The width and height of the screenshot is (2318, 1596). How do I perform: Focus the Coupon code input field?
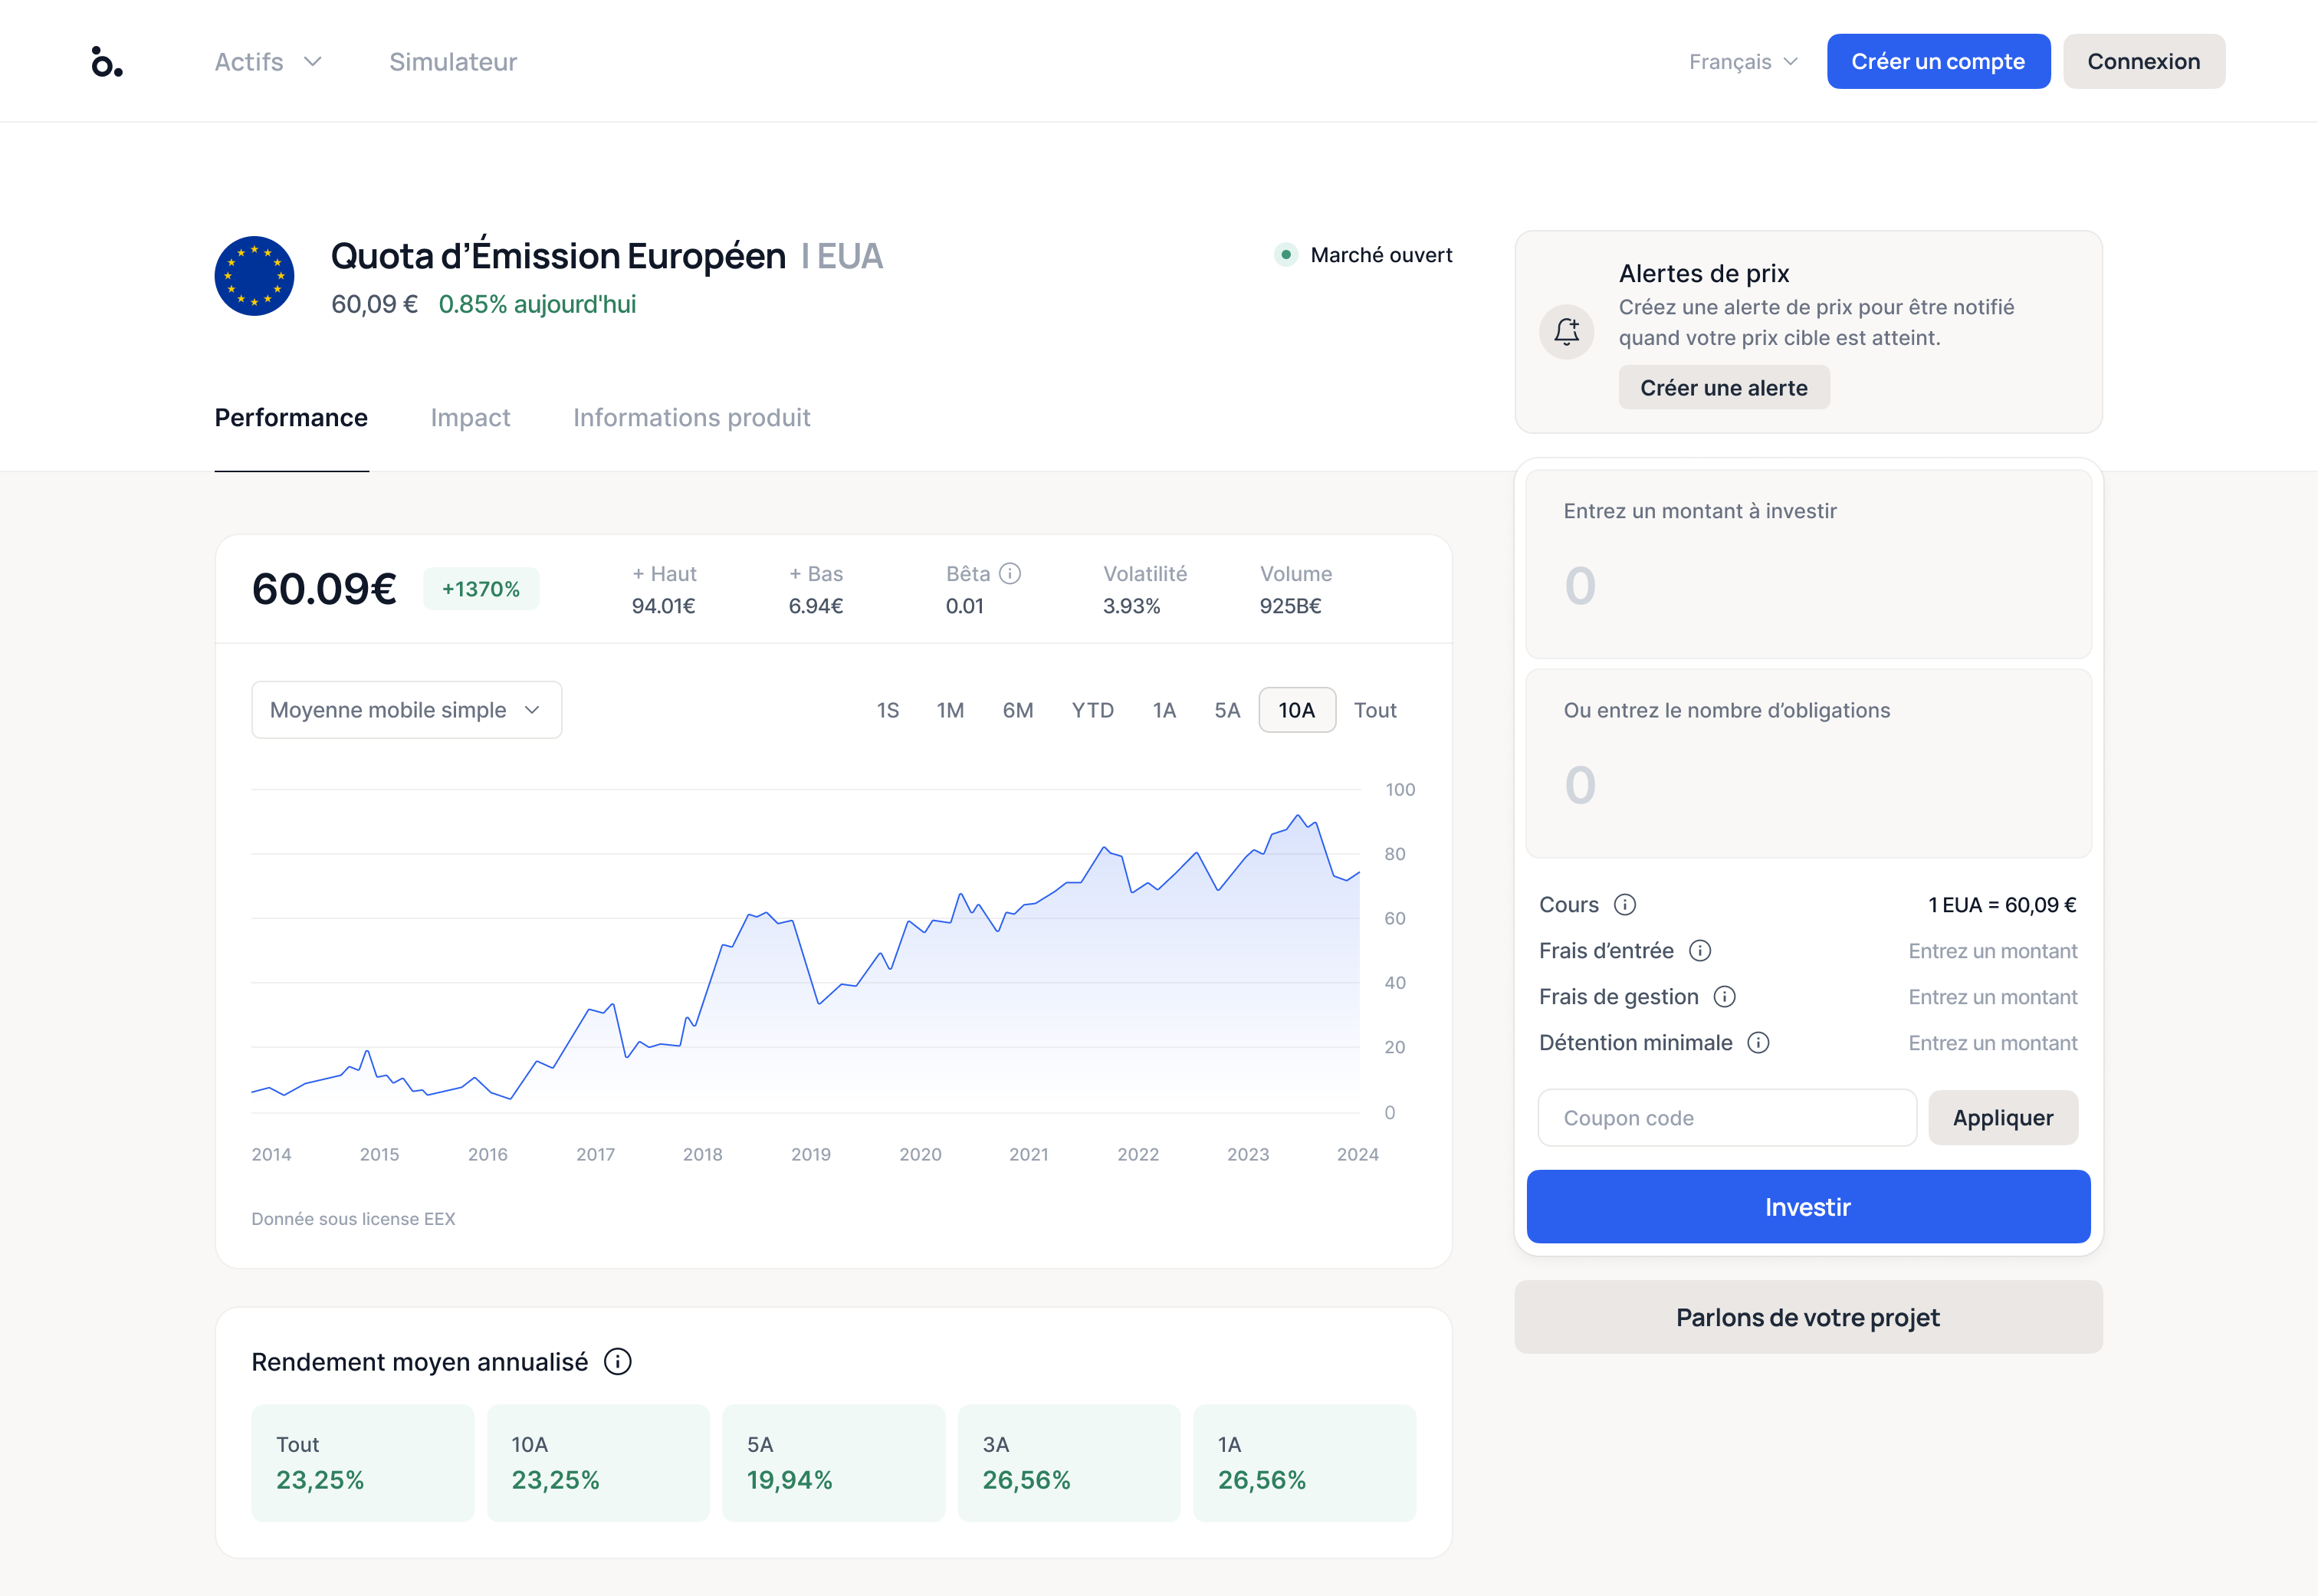click(1727, 1118)
